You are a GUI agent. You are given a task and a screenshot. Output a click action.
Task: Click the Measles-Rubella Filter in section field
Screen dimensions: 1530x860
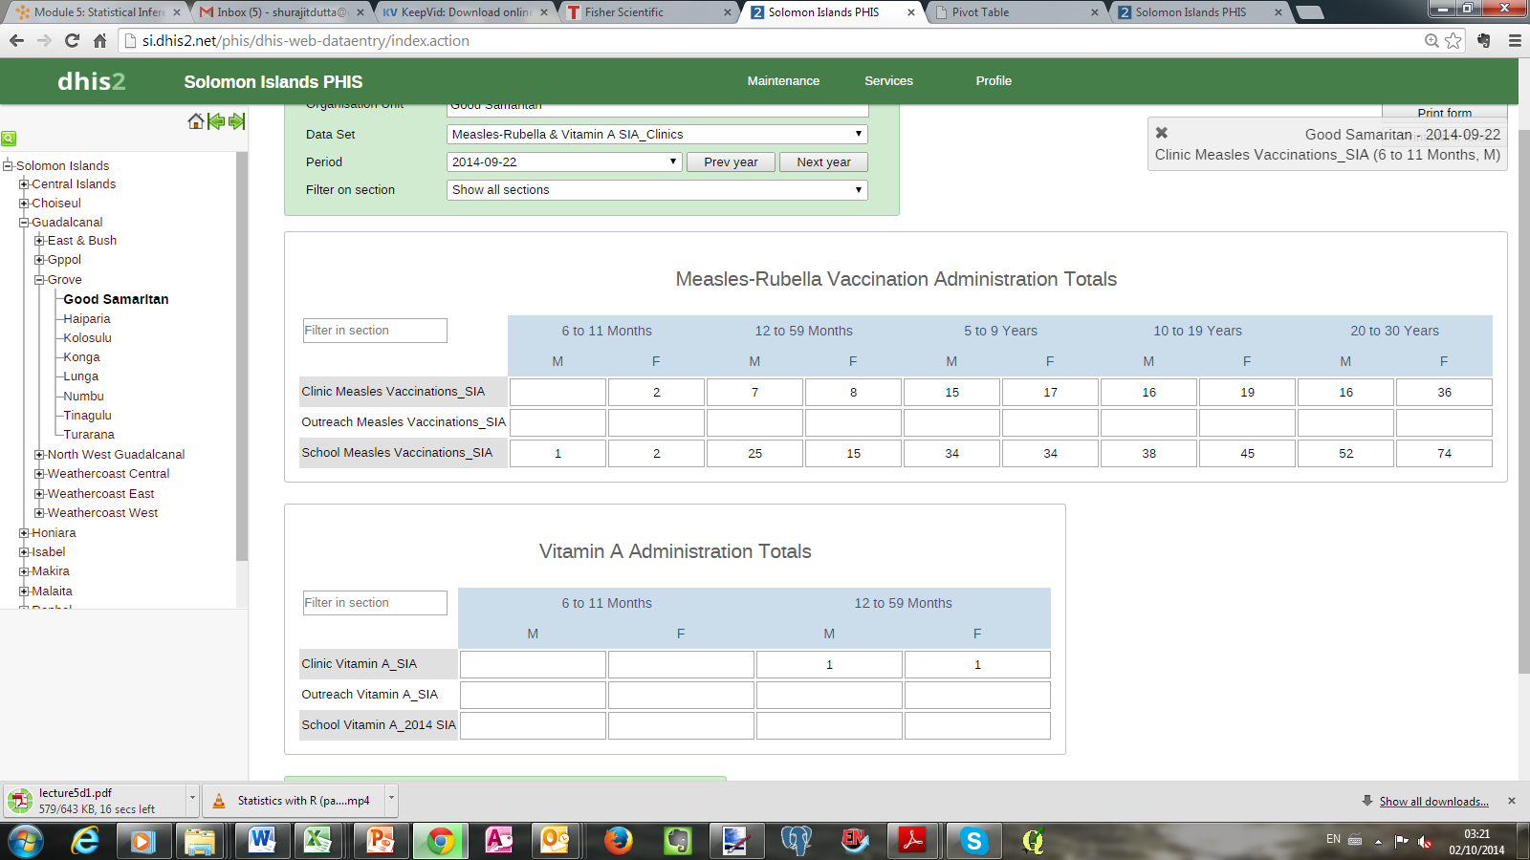pos(375,331)
